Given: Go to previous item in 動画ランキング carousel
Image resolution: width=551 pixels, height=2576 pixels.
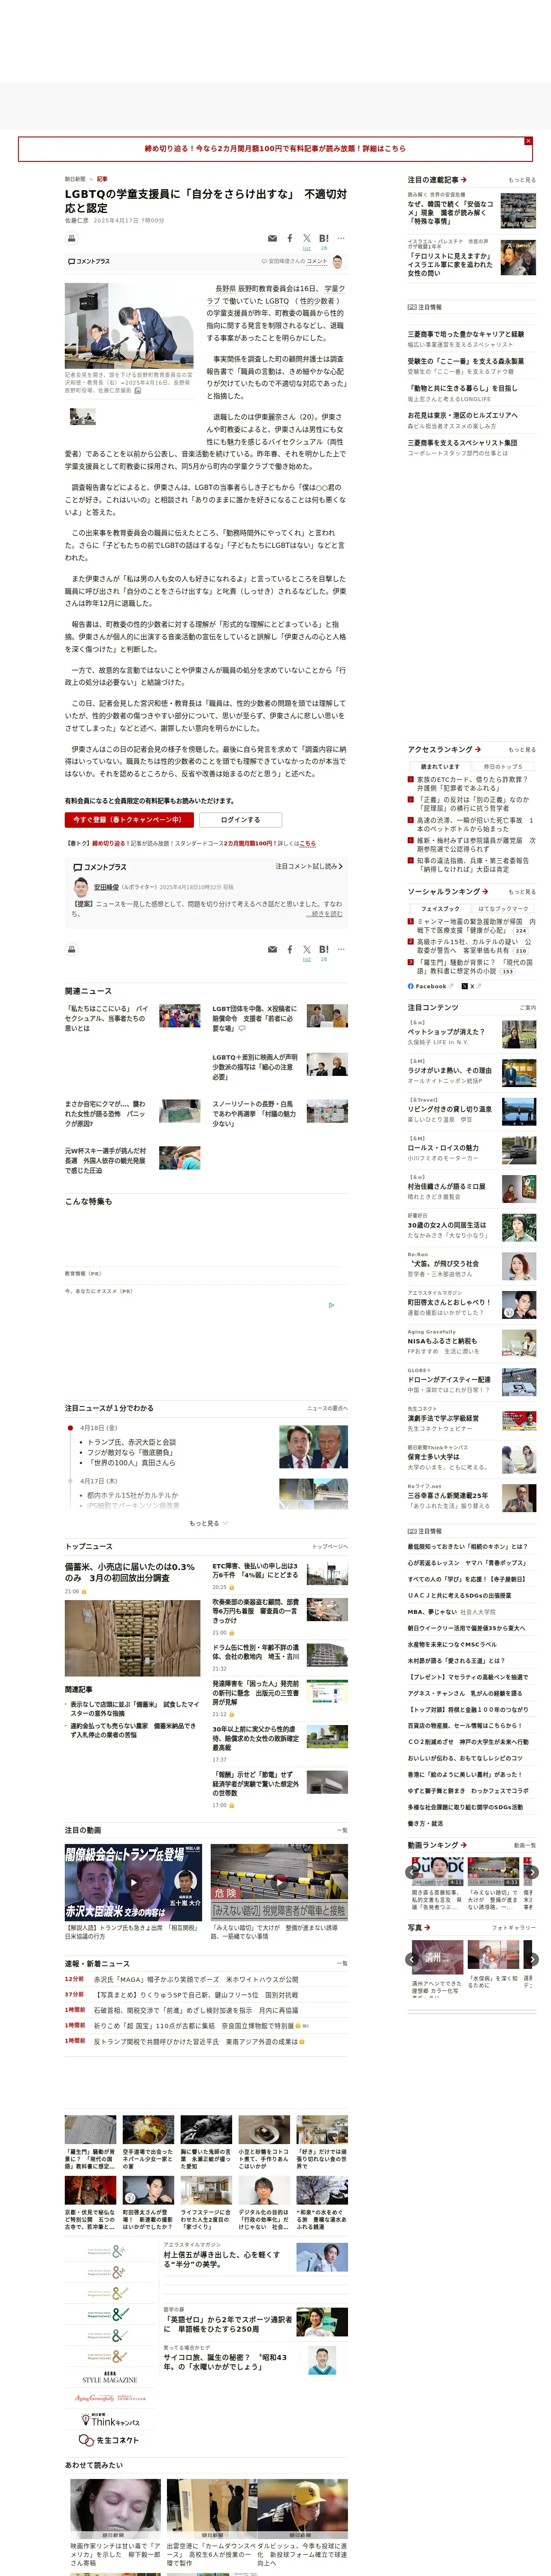Looking at the screenshot, I should pos(413,1872).
